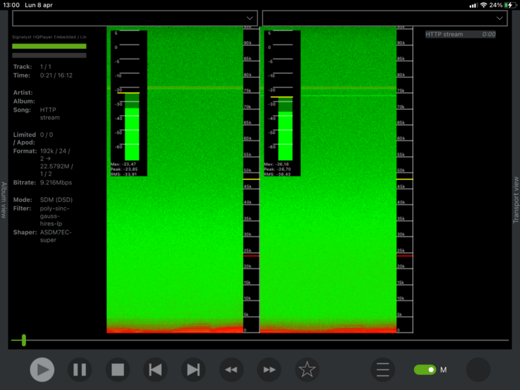520x390 pixels.
Task: Expand the left top dropdown box
Action: pos(135,18)
